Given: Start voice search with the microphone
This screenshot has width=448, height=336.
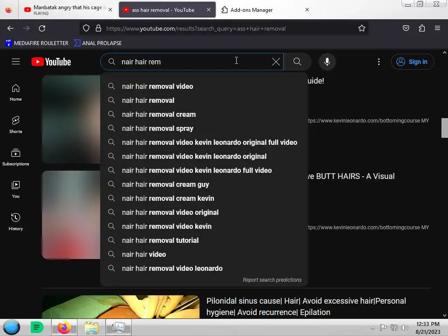Looking at the screenshot, I should pyautogui.click(x=327, y=62).
